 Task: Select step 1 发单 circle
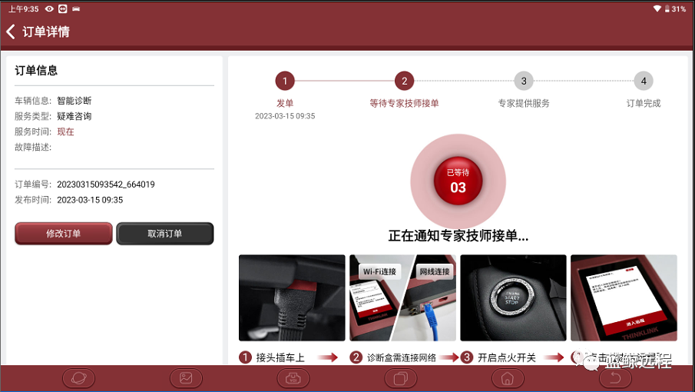[285, 81]
